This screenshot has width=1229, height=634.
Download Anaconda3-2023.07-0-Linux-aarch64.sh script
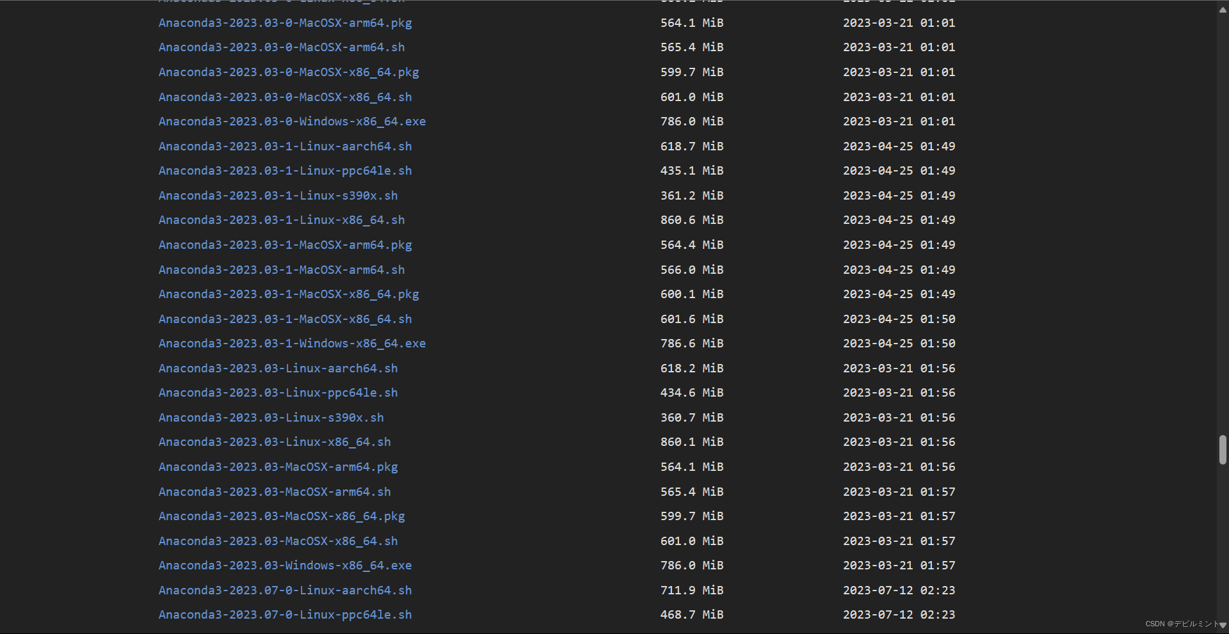tap(285, 590)
